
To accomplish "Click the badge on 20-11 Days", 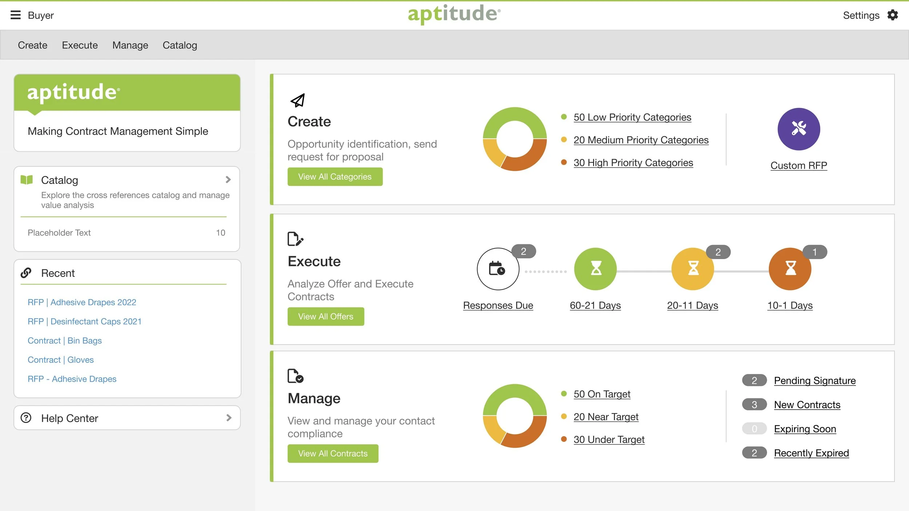I will click(718, 252).
